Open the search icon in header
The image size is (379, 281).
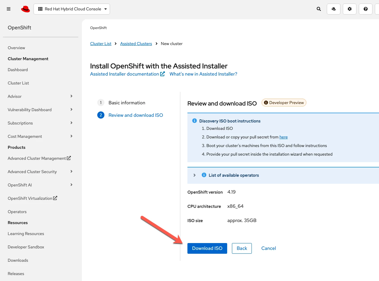319,9
